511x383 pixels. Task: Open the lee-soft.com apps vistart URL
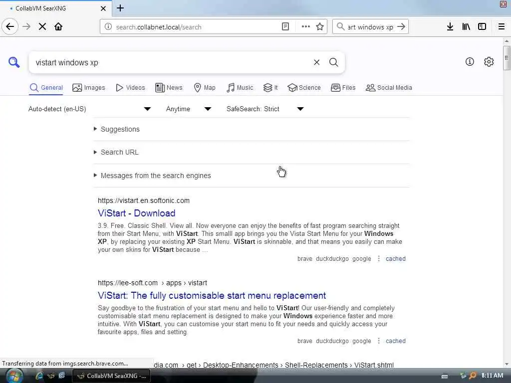coord(152,283)
